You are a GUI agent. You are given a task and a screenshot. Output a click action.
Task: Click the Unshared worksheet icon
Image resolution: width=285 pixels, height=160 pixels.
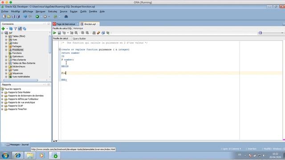[x=94, y=33]
